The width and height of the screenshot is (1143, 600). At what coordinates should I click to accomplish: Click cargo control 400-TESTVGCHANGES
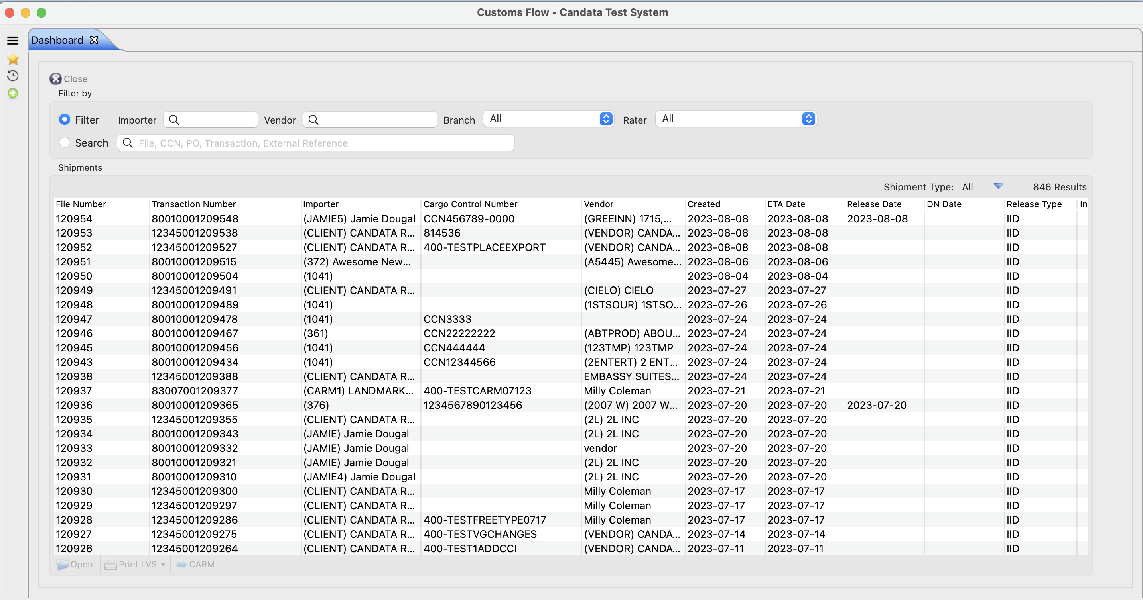(x=480, y=534)
